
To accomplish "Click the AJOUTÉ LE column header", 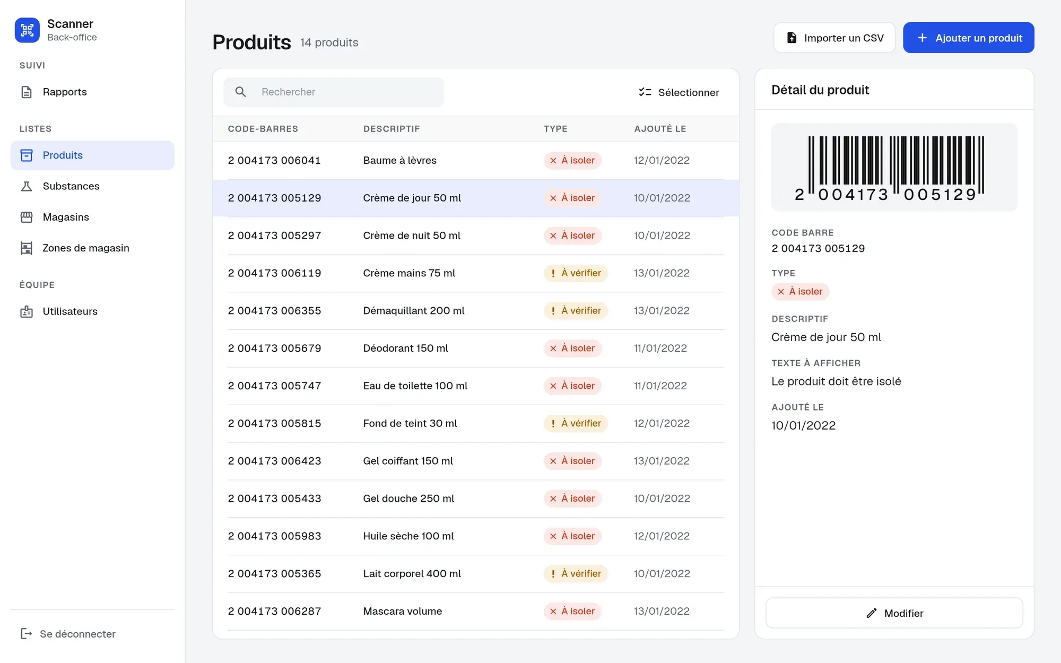I will pyautogui.click(x=660, y=129).
